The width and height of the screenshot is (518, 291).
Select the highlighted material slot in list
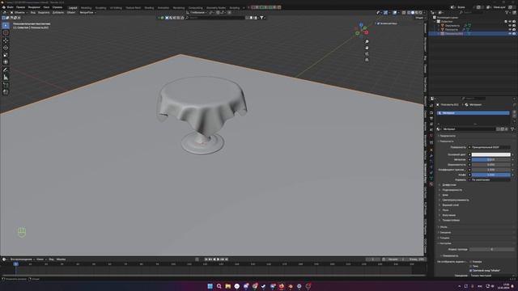pyautogui.click(x=473, y=113)
